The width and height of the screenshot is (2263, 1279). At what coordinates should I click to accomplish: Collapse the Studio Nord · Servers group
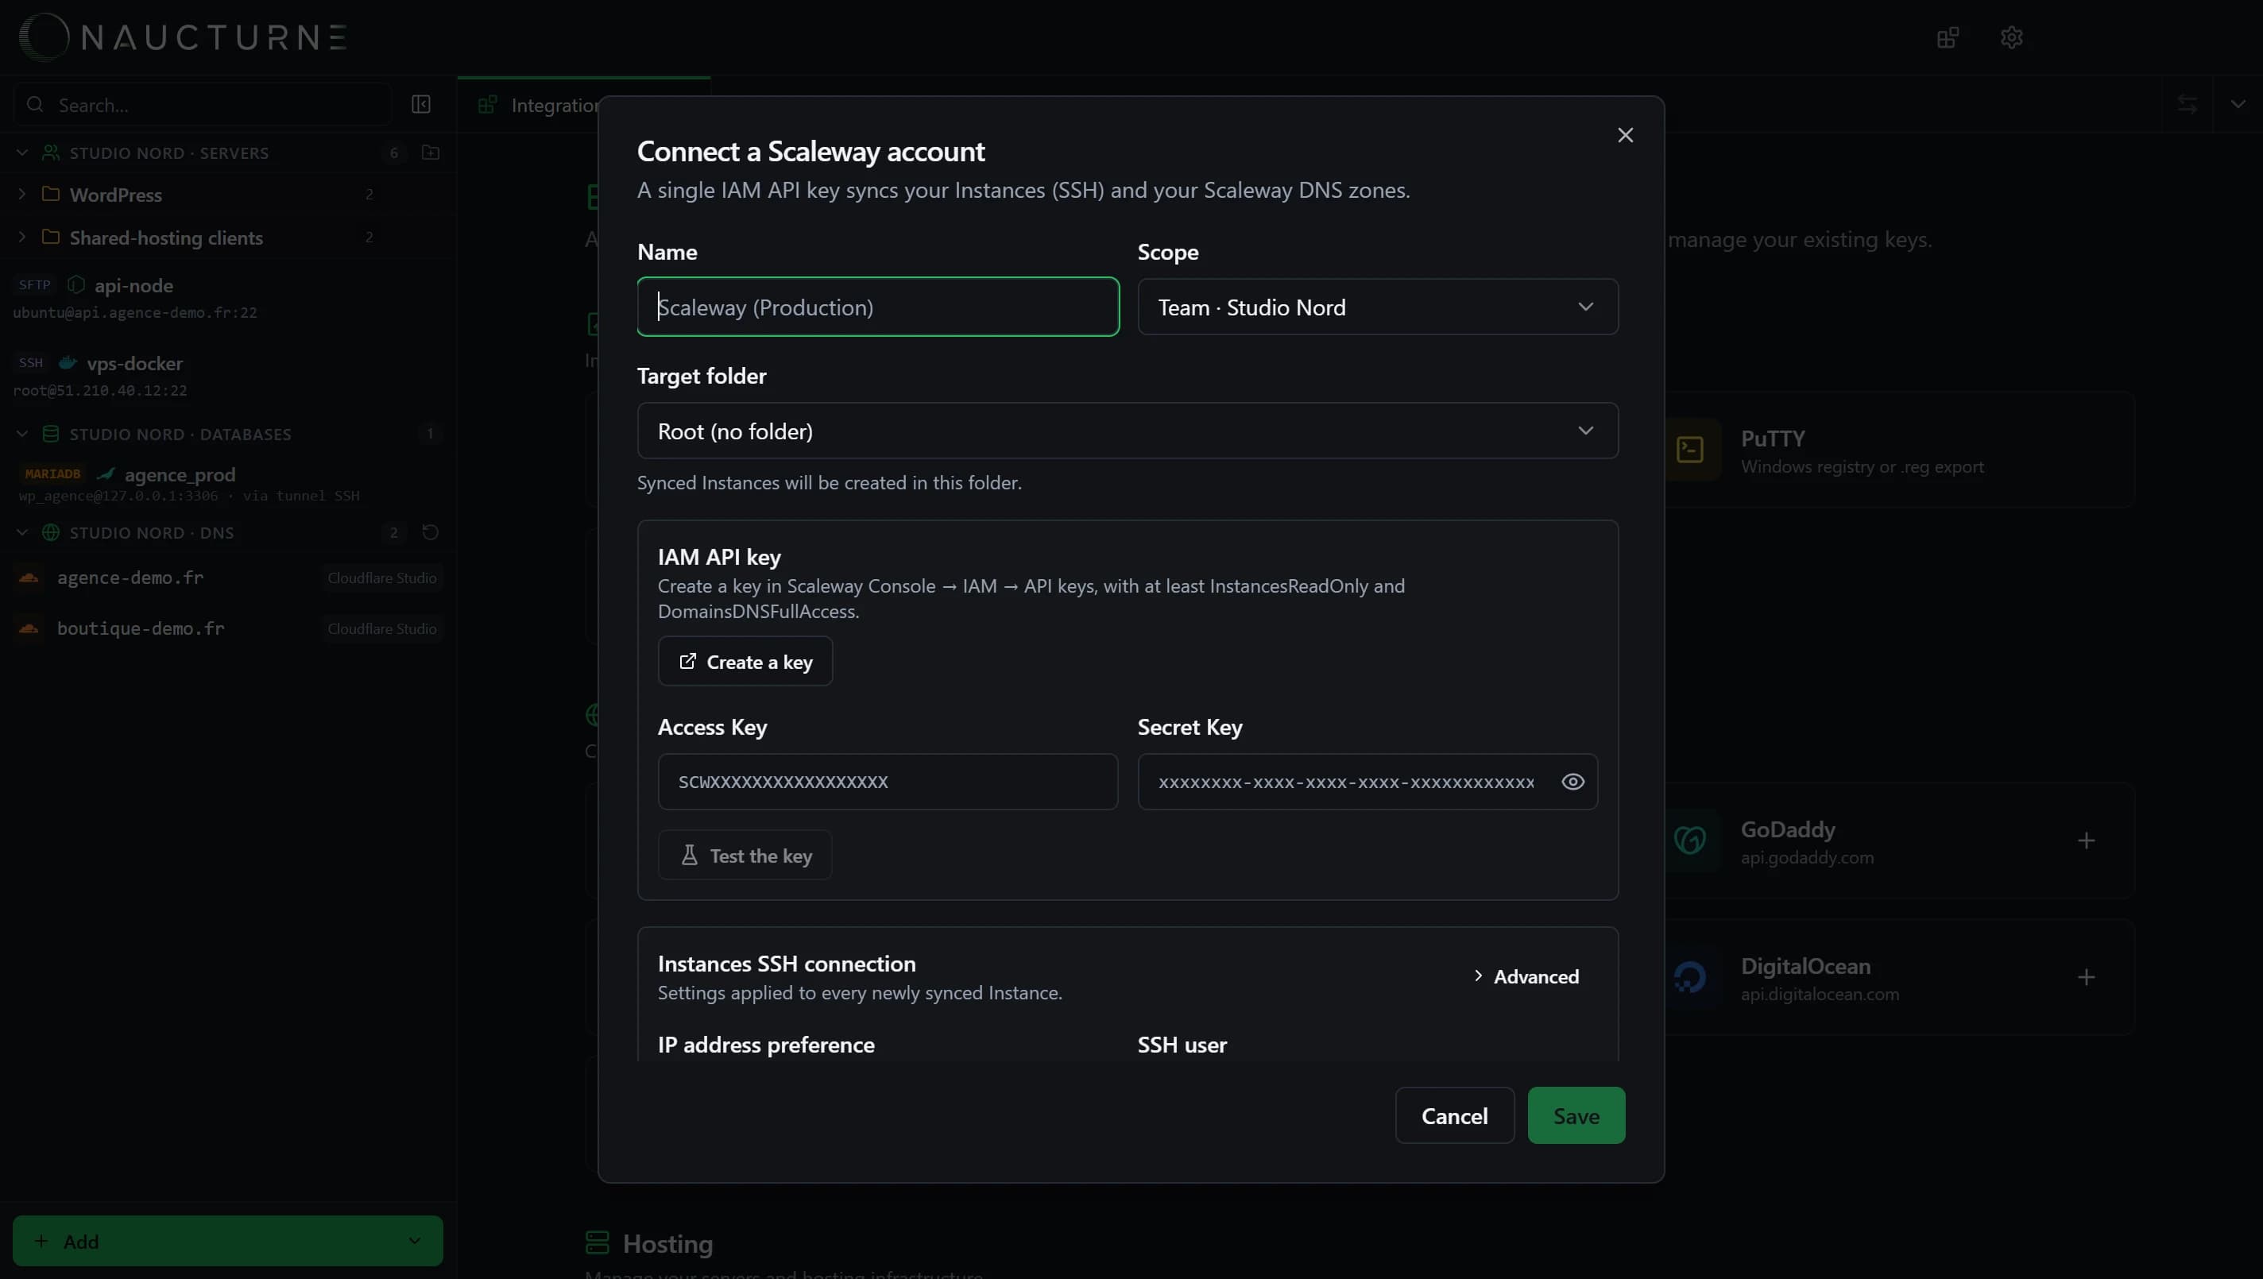23,153
